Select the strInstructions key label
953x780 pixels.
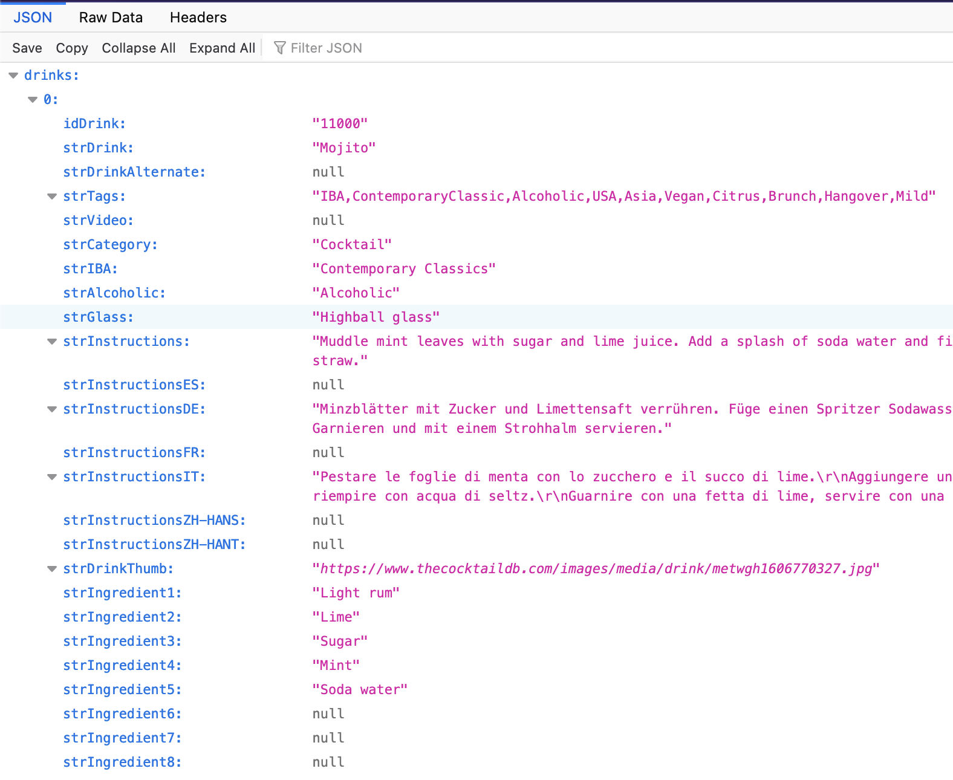coord(126,341)
